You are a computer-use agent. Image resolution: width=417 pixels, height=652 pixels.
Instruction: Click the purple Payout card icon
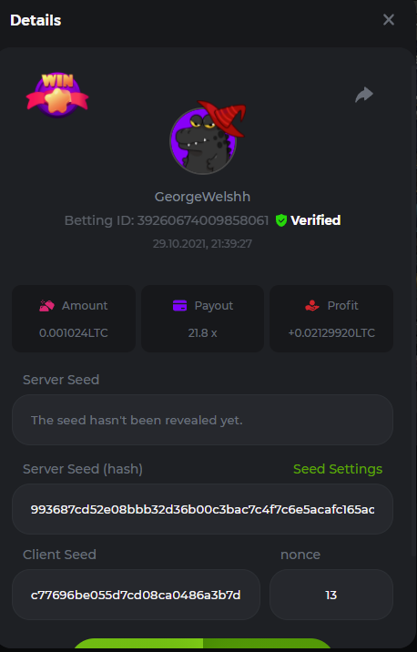tap(179, 306)
